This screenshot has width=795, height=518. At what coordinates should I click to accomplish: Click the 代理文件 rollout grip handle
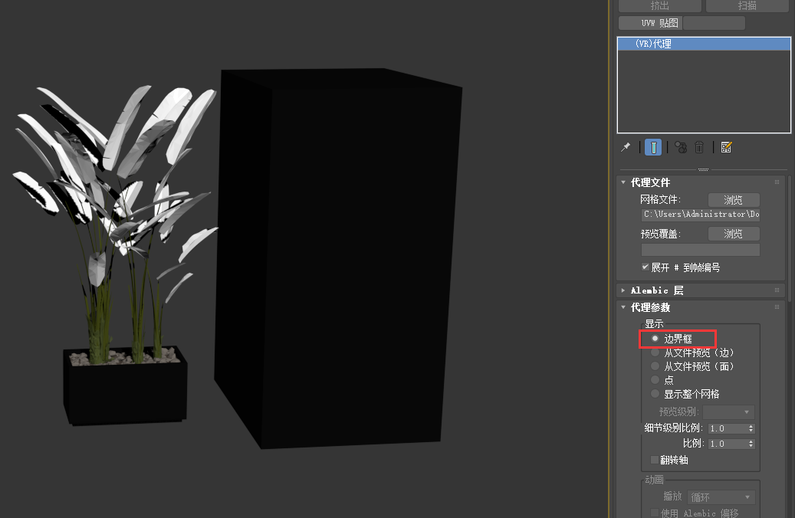[x=777, y=182]
